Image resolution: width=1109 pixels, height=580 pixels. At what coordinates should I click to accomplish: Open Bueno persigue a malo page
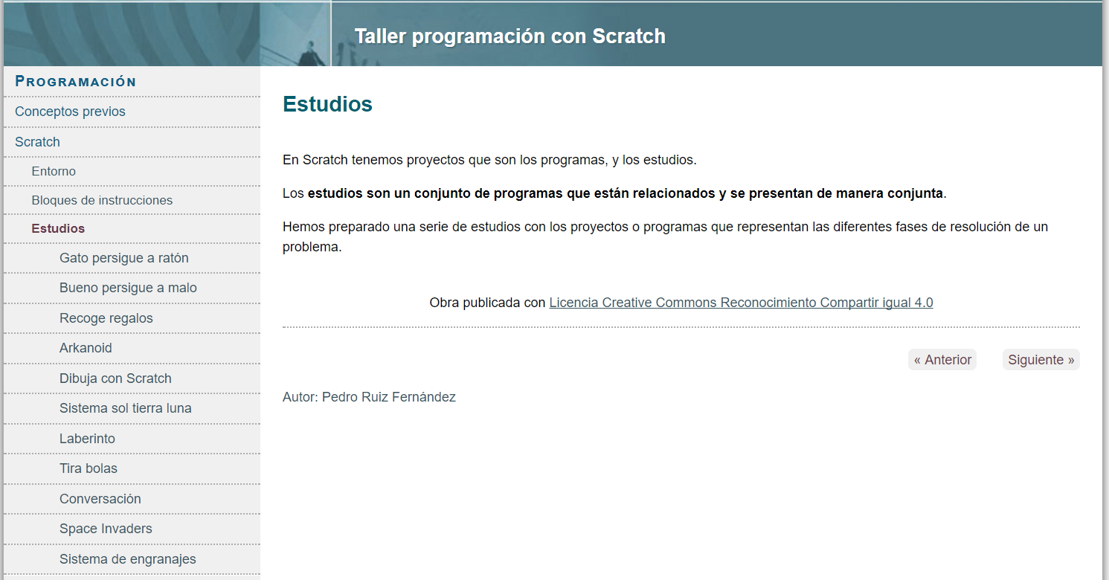128,288
